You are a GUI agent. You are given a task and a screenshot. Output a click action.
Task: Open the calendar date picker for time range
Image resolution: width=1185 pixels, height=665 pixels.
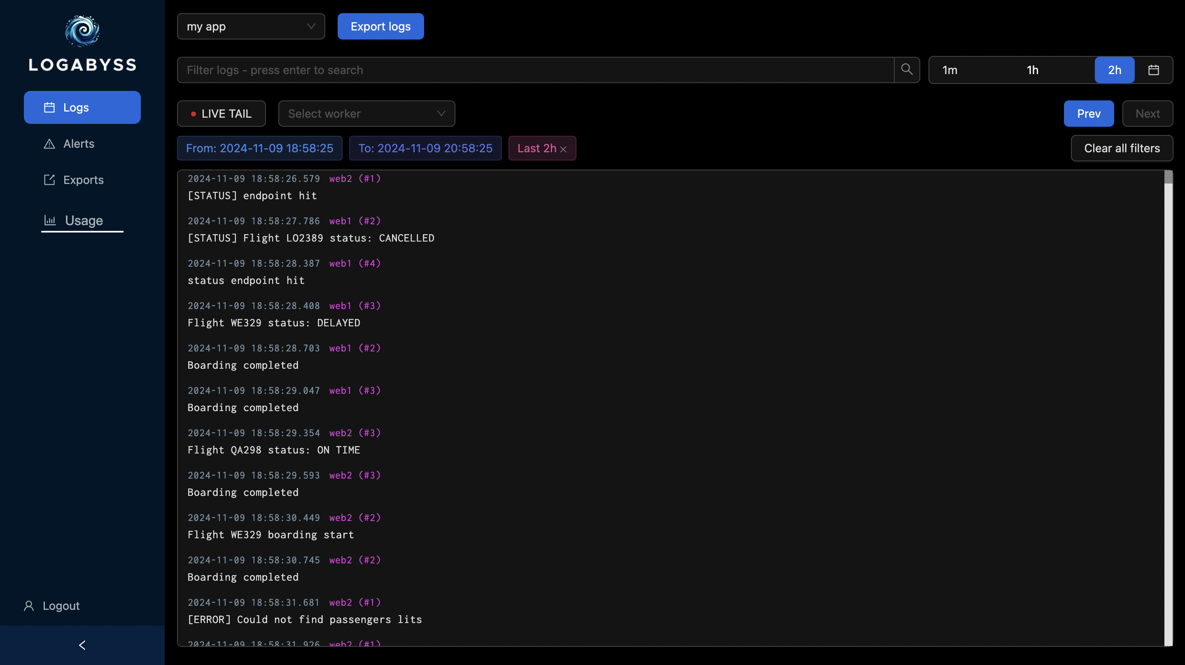(x=1154, y=70)
